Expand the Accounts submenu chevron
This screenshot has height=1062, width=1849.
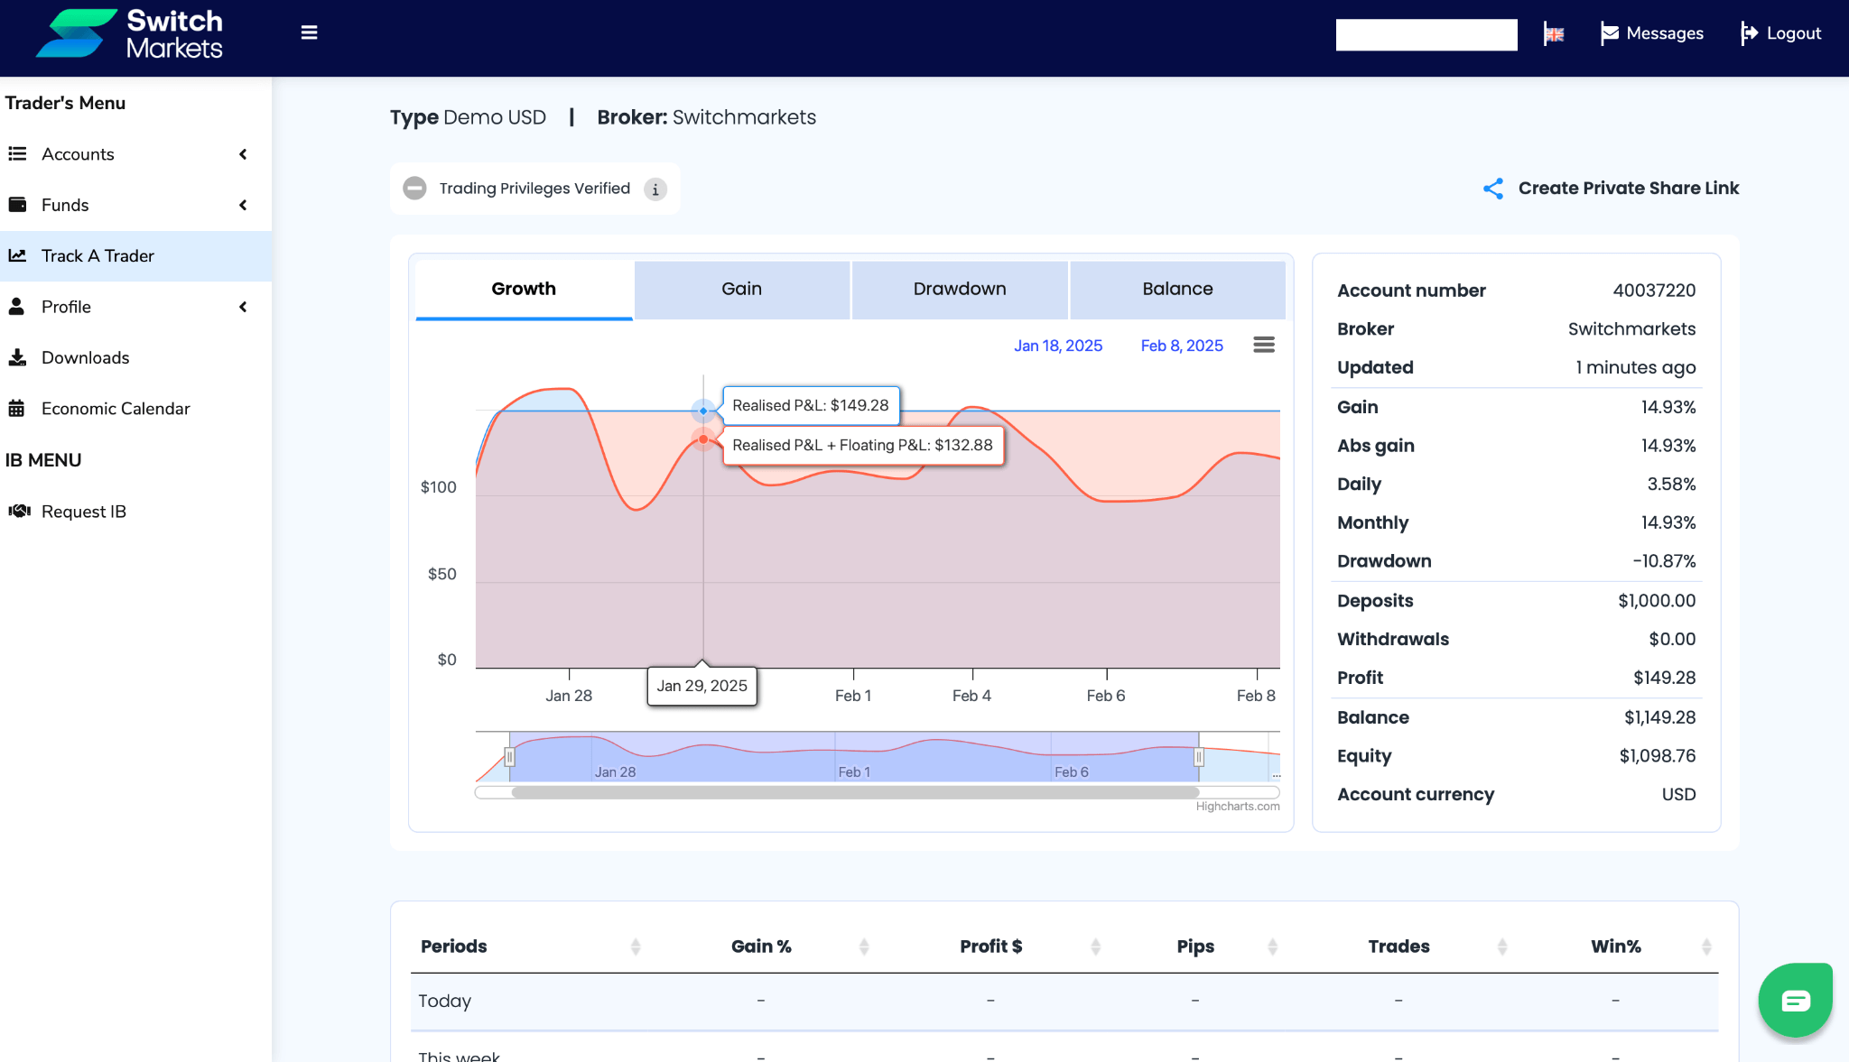(243, 154)
